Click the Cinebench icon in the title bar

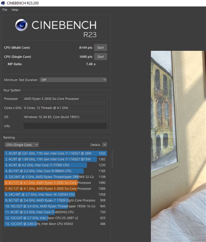pyautogui.click(x=3, y=3)
